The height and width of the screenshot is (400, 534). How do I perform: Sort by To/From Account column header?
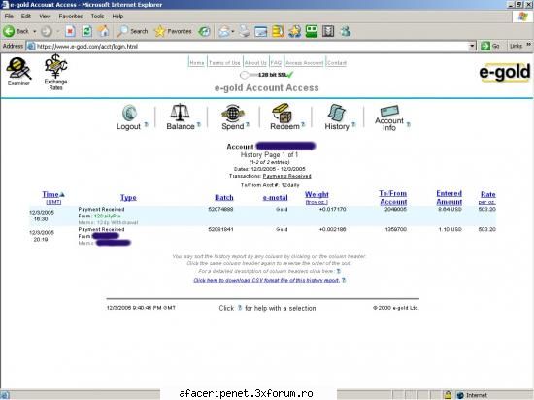pos(393,197)
